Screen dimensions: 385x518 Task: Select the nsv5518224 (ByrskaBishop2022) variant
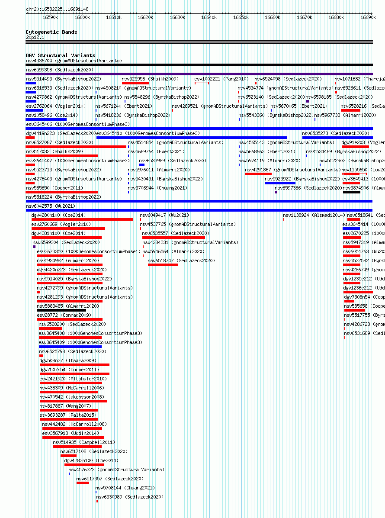coord(64,197)
